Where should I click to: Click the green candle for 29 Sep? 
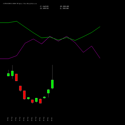click(48, 91)
